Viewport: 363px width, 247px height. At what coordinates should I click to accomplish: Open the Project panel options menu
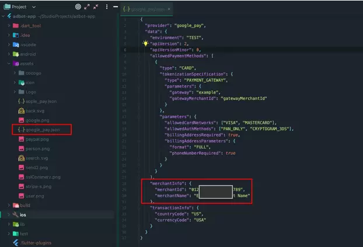point(107,7)
